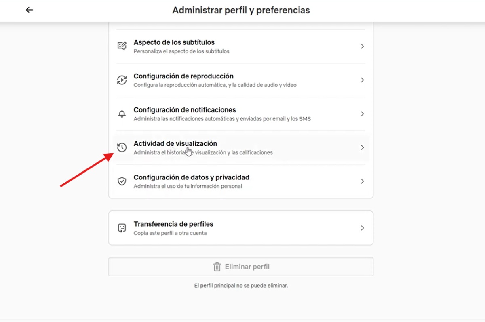Image resolution: width=485 pixels, height=322 pixels.
Task: Click the Administrar perfil y preferencias title
Action: 241,10
